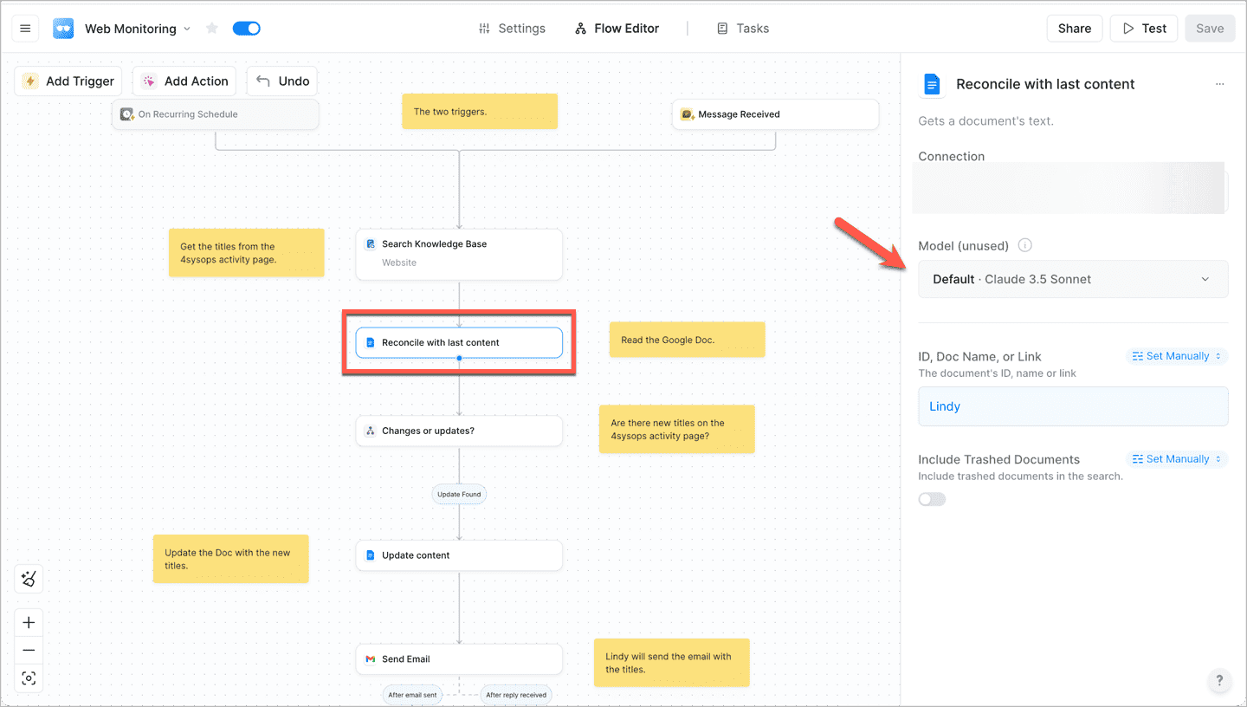Click the Share button

[x=1074, y=29]
